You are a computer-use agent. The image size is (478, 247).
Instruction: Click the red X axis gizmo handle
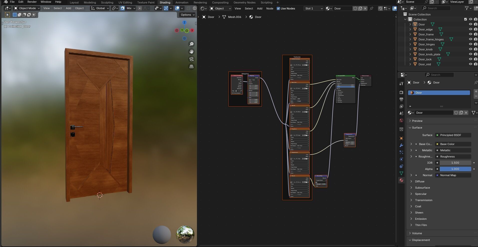pos(192,30)
